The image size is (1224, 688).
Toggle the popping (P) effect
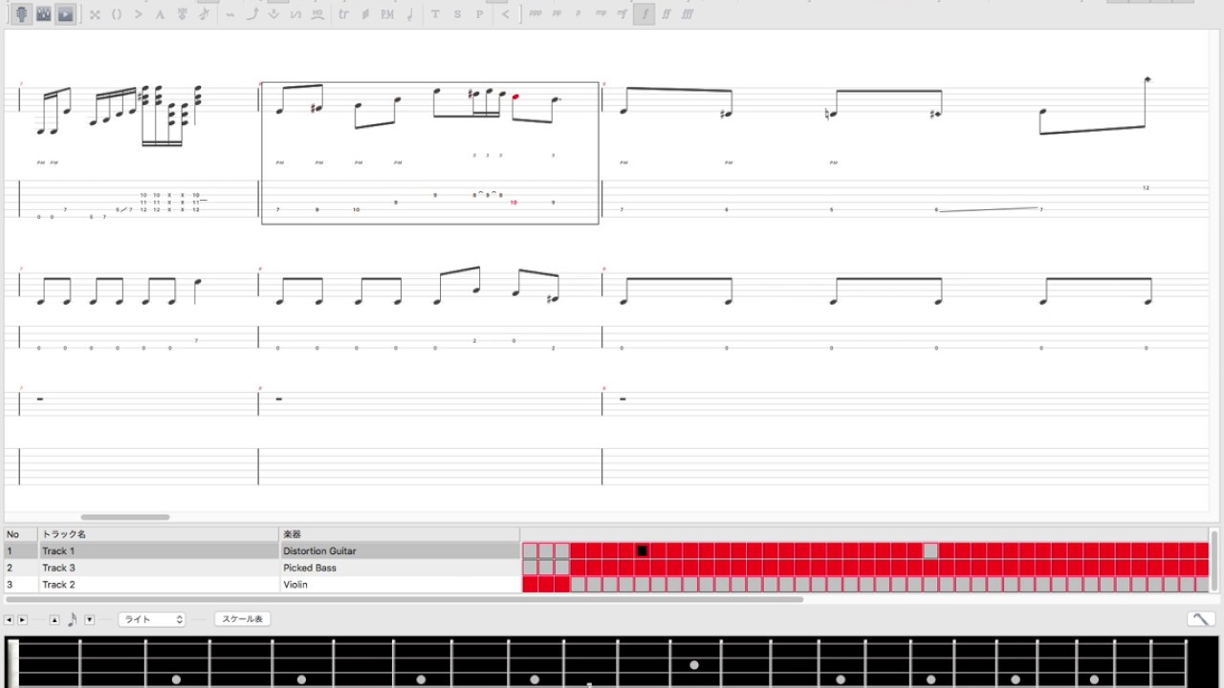pyautogui.click(x=479, y=14)
